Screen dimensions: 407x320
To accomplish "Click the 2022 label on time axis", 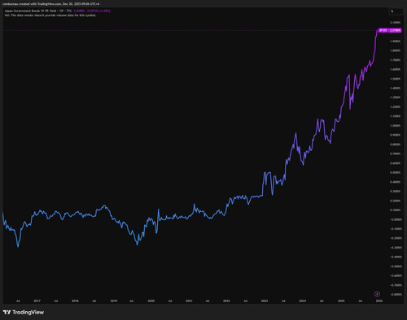I will tap(226, 301).
